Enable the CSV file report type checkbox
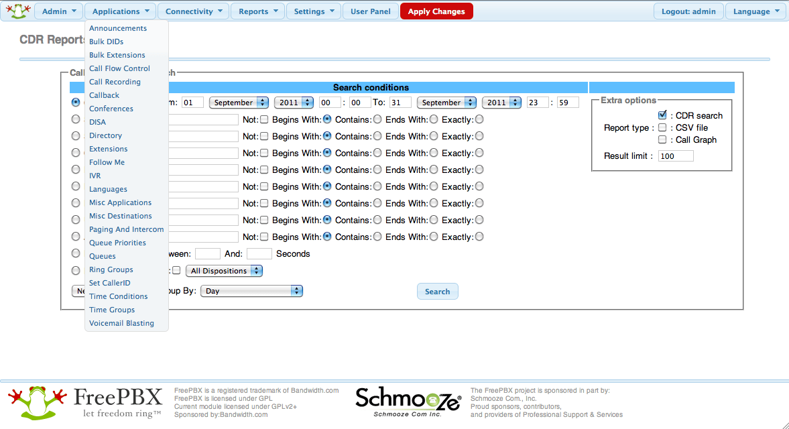The height and width of the screenshot is (429, 789). tap(662, 127)
